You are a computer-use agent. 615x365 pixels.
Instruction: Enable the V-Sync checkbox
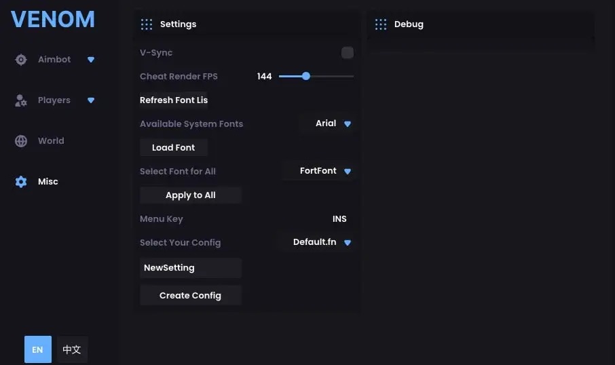point(348,53)
